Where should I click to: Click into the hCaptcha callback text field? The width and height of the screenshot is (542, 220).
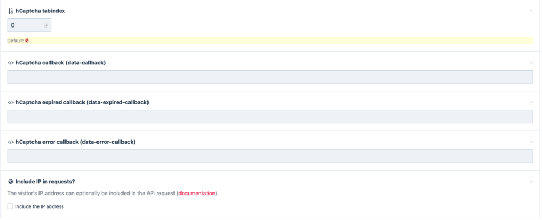(x=269, y=77)
